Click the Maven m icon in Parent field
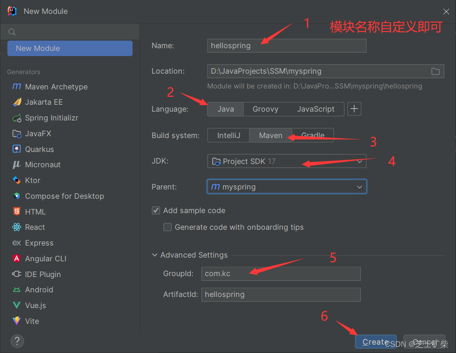 tap(215, 186)
